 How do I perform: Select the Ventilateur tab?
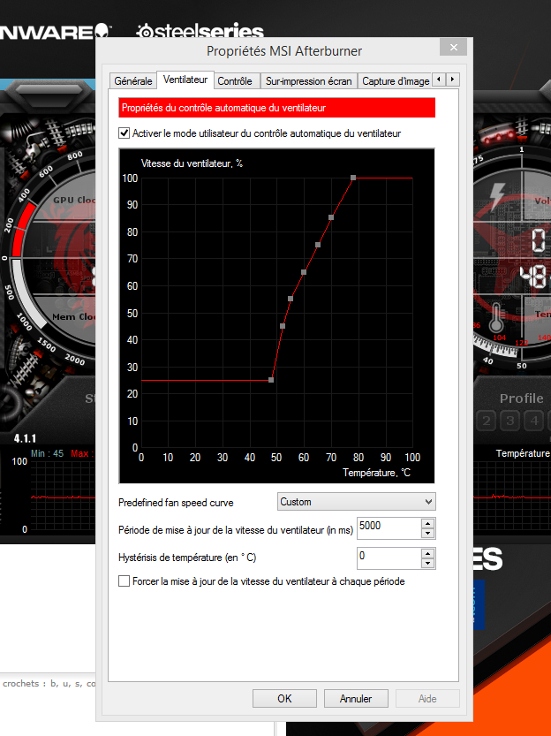185,80
